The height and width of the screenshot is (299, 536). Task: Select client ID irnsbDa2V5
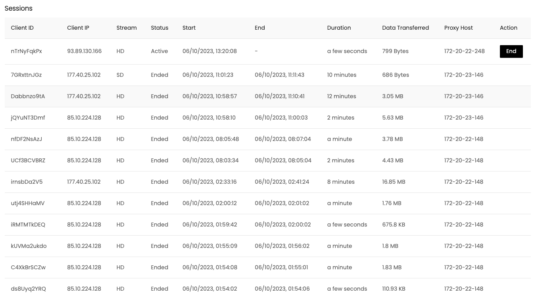pos(27,182)
